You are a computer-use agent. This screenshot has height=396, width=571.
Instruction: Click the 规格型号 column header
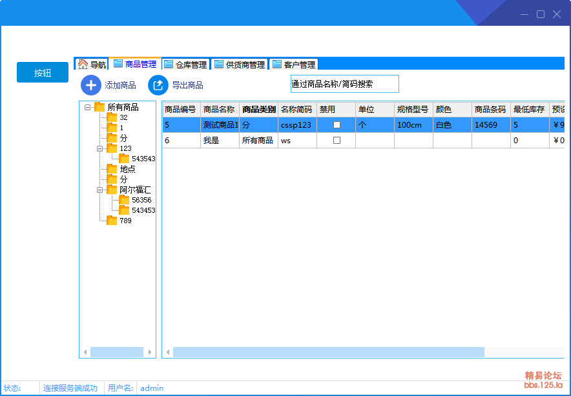coord(413,110)
